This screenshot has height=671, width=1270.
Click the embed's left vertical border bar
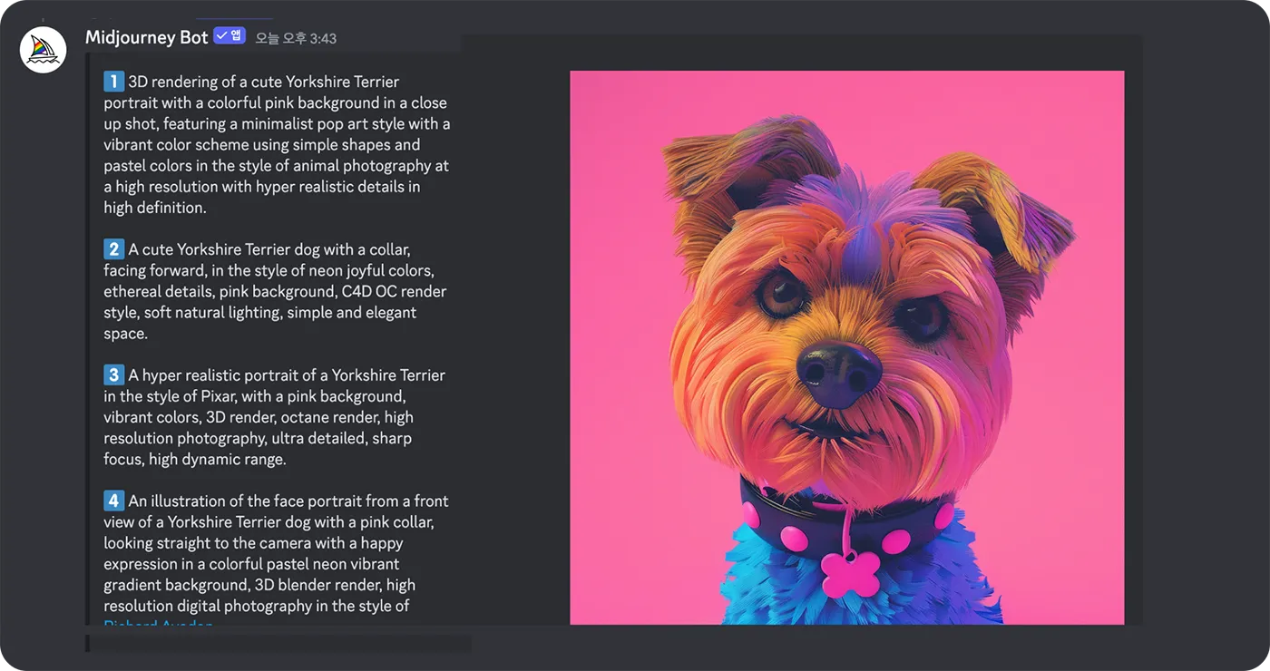point(87,339)
